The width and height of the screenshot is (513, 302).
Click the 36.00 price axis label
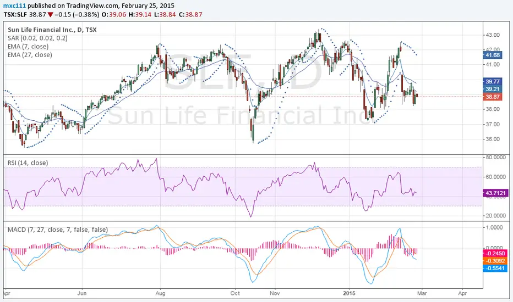(x=493, y=139)
